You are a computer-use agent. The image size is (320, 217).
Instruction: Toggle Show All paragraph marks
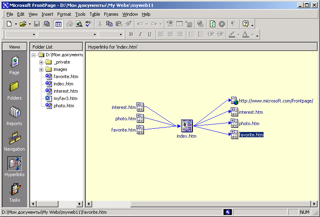pyautogui.click(x=233, y=24)
